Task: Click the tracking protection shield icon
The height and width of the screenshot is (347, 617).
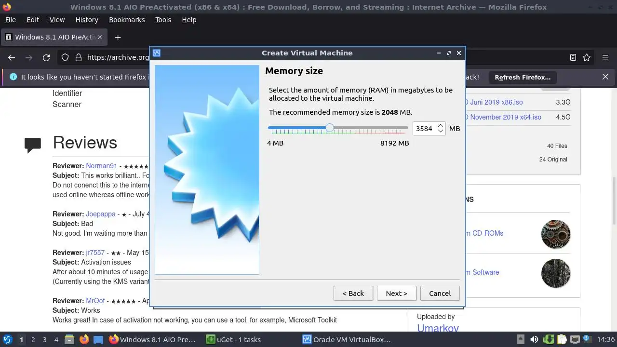Action: tap(65, 57)
